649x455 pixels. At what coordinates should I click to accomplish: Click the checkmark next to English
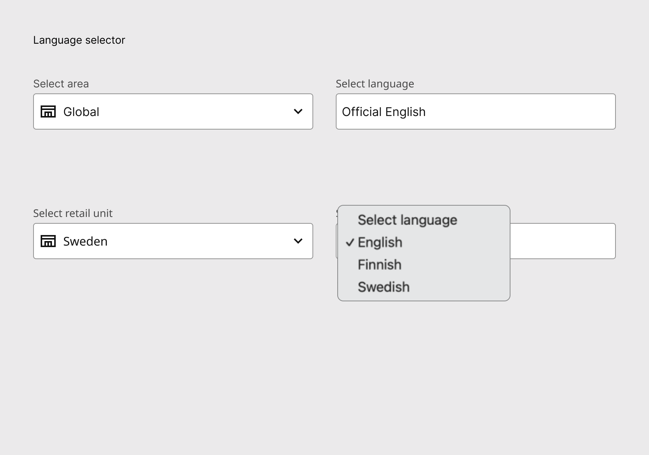(350, 243)
